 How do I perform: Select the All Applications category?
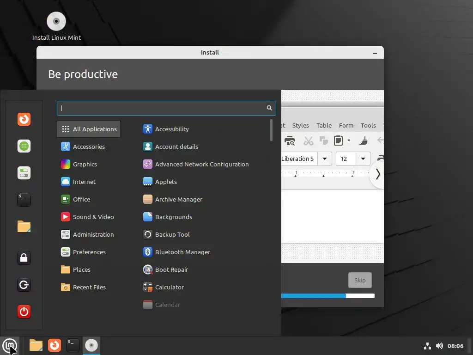click(89, 129)
